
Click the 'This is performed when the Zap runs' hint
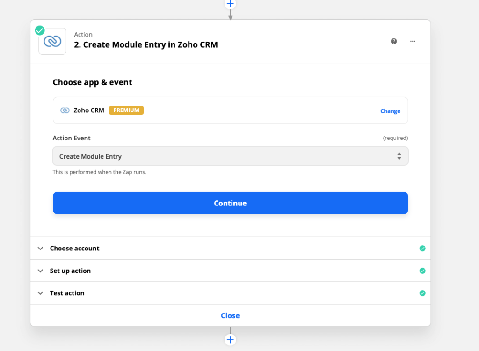(x=99, y=172)
